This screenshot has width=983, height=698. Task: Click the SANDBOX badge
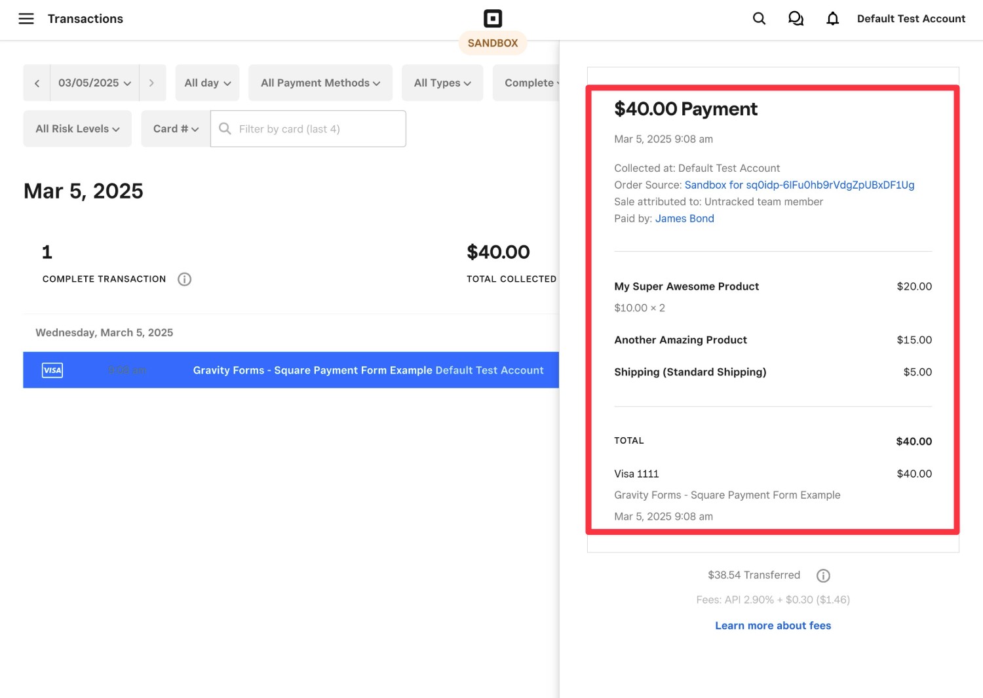point(493,43)
